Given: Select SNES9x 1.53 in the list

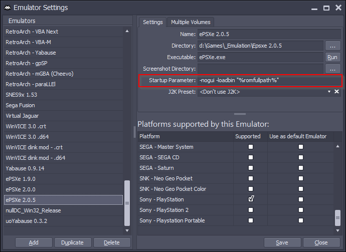Looking at the screenshot, I should coord(63,95).
